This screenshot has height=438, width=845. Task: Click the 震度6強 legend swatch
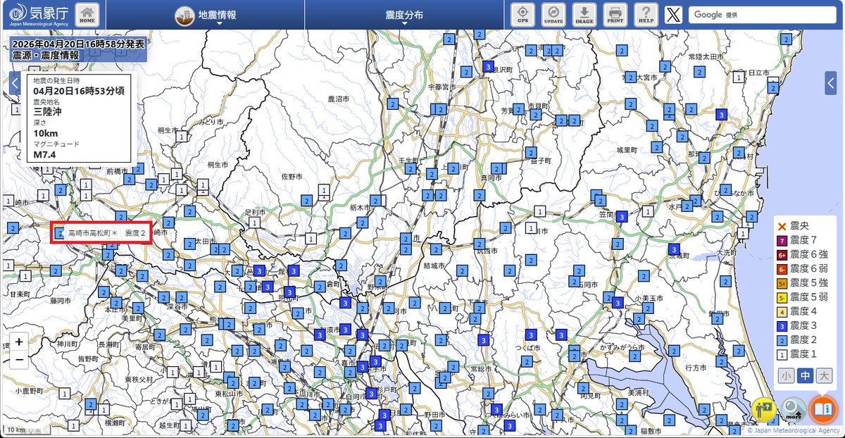click(781, 255)
